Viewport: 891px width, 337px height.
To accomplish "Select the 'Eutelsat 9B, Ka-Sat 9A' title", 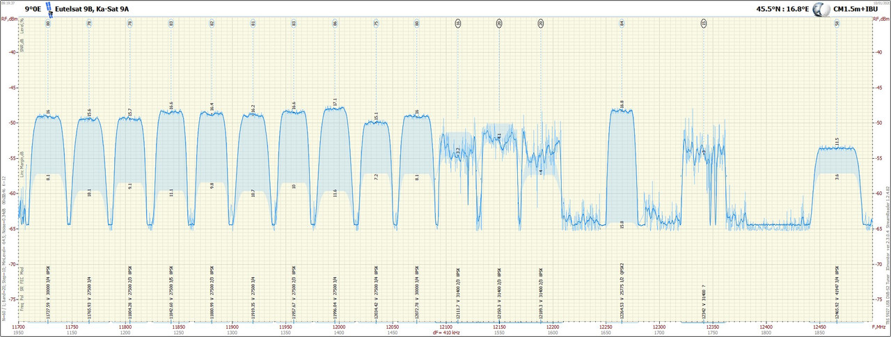I will (93, 10).
